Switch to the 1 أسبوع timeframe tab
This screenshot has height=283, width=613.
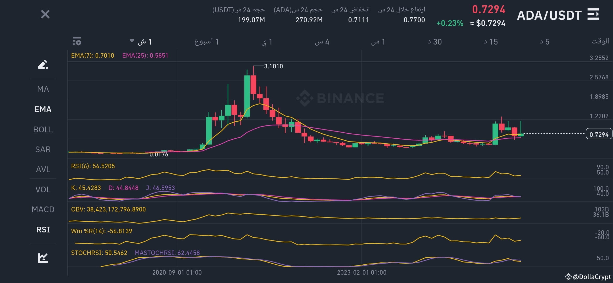tap(207, 41)
